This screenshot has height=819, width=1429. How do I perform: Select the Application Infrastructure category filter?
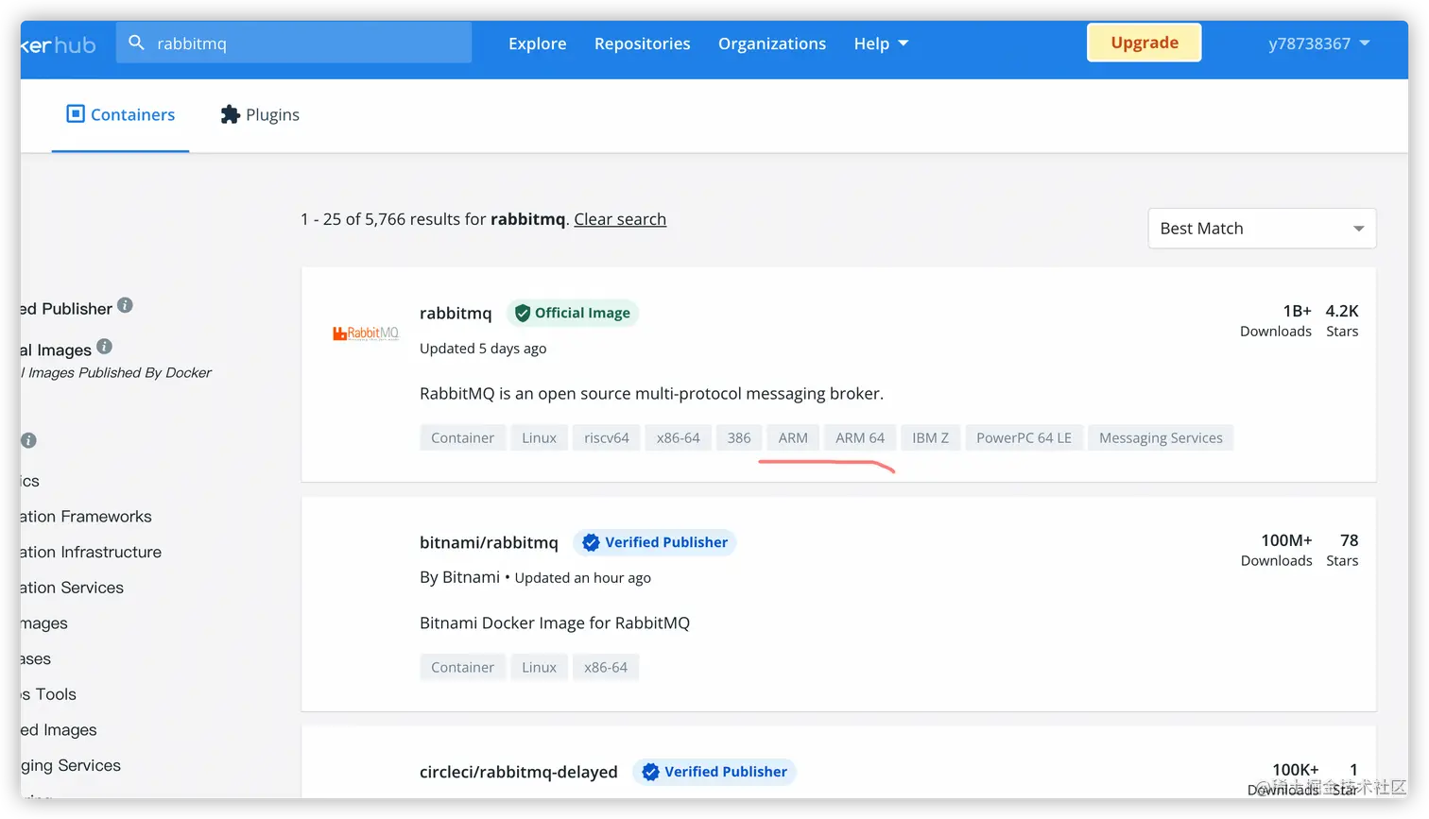point(91,552)
